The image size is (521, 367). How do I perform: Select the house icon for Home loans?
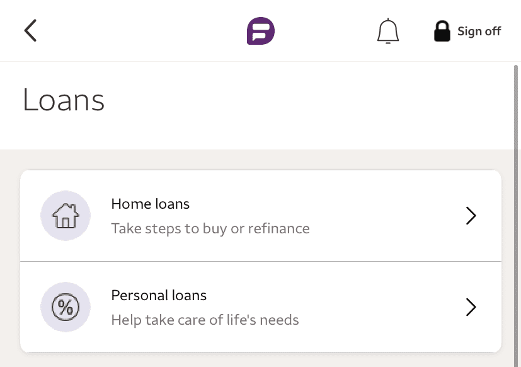tap(66, 215)
